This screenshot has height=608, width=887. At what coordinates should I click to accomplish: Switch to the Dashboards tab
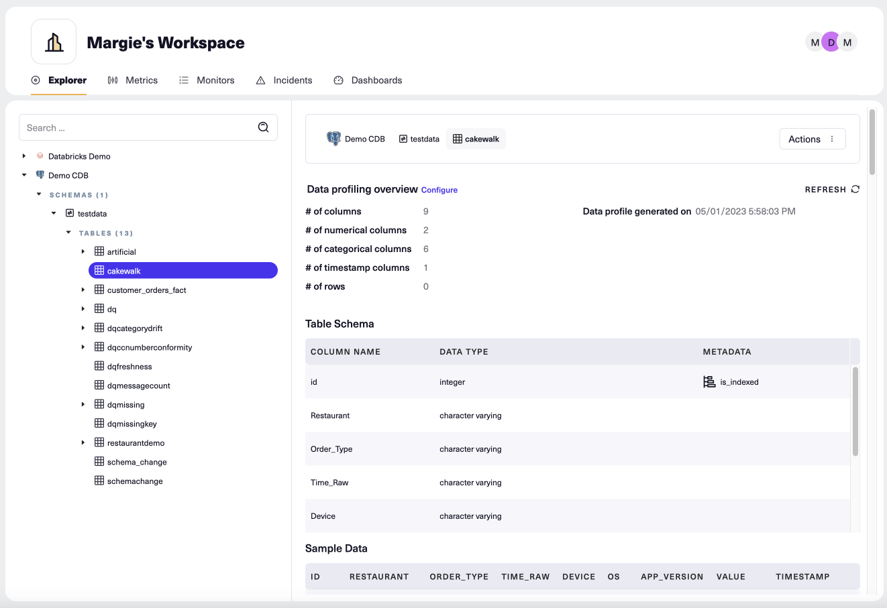[x=376, y=80]
